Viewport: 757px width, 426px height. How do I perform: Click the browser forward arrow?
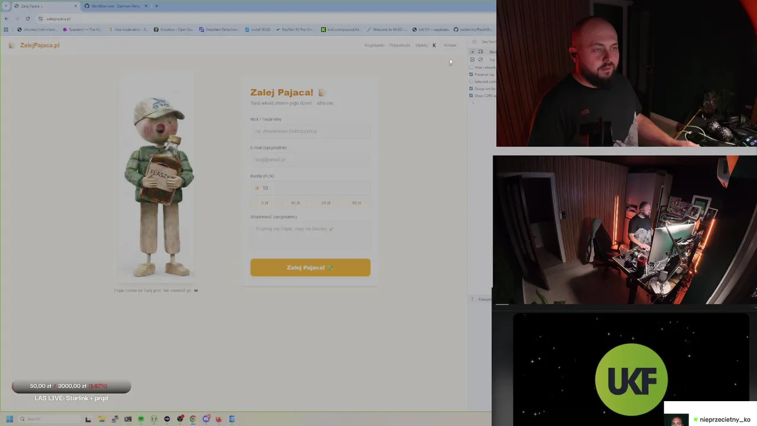(x=17, y=18)
